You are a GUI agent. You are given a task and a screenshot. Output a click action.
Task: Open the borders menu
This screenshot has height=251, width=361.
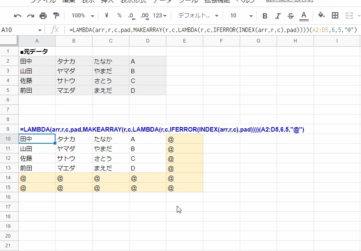335,16
